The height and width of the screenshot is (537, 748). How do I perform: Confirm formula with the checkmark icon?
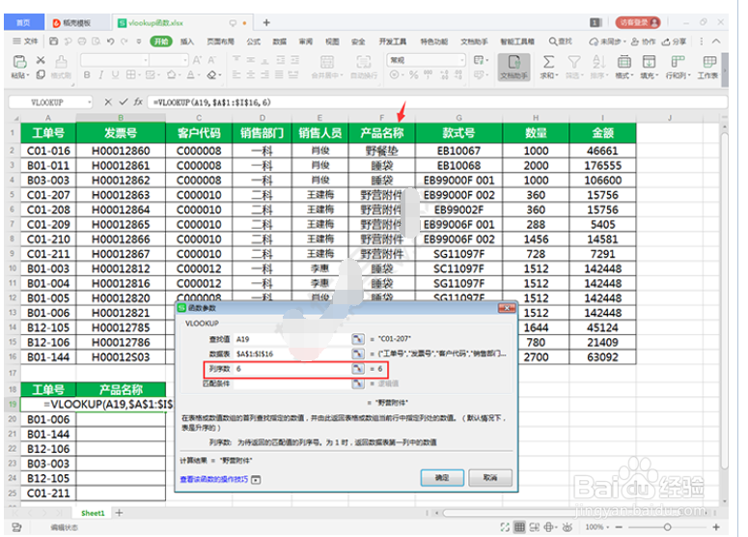124,101
